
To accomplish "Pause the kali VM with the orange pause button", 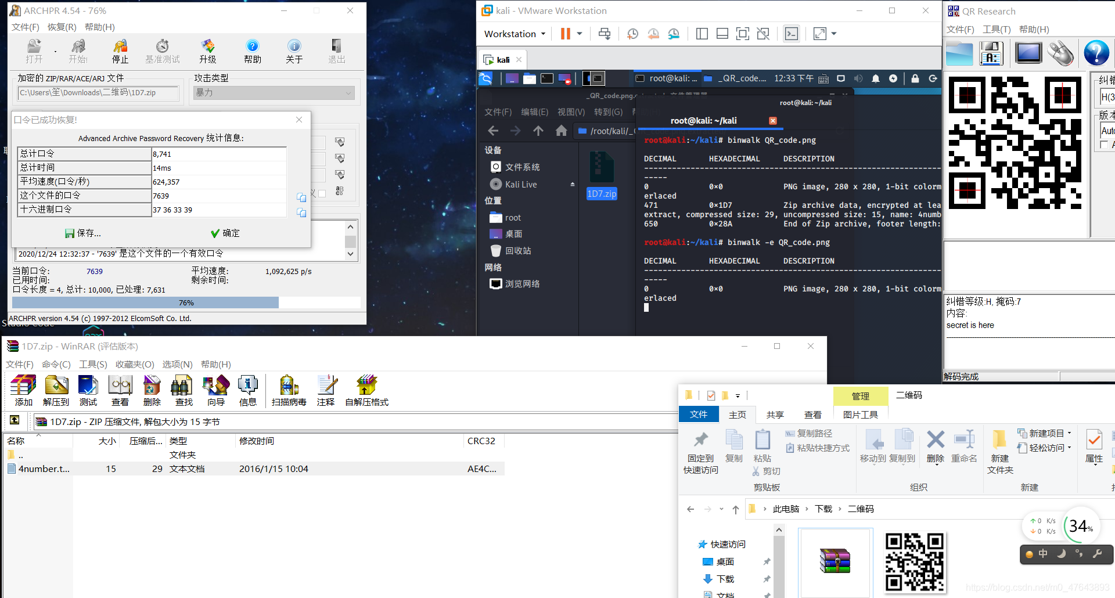I will tap(565, 34).
